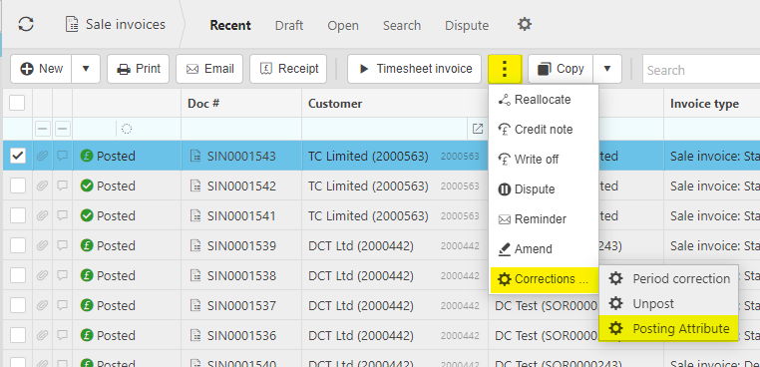The height and width of the screenshot is (367, 760).
Task: Select Reallocate from the menu
Action: pos(544,100)
